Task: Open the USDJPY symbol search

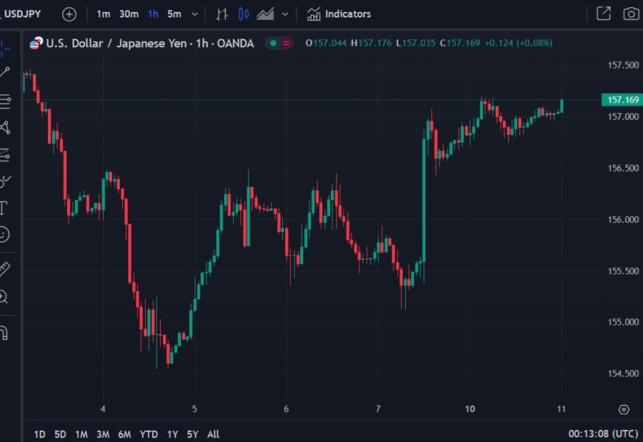Action: (x=23, y=14)
